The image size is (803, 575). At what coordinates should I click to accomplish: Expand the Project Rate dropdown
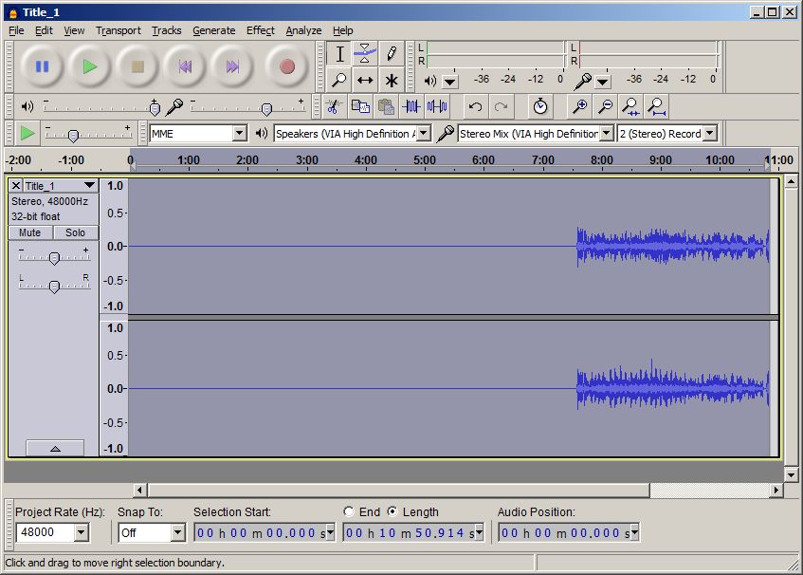(81, 533)
